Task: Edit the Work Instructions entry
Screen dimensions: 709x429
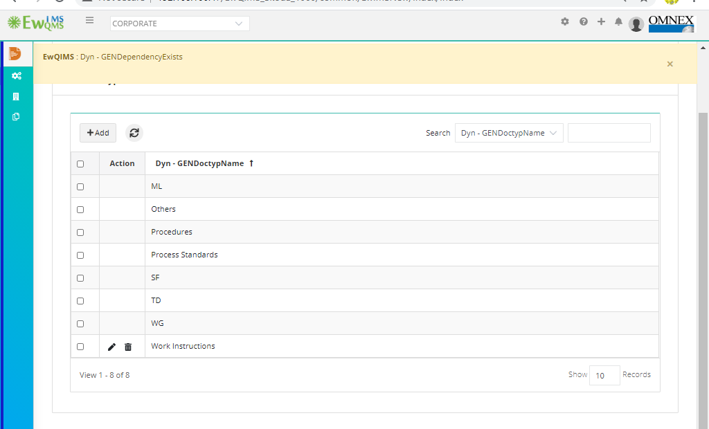Action: click(x=111, y=347)
